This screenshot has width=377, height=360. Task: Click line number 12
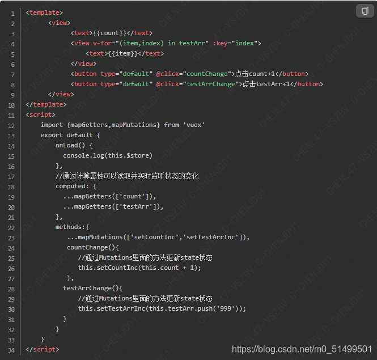(11, 126)
